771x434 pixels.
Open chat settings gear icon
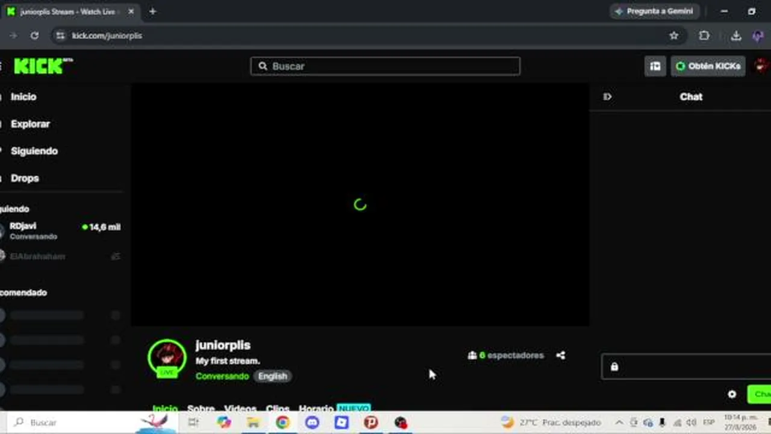point(732,394)
